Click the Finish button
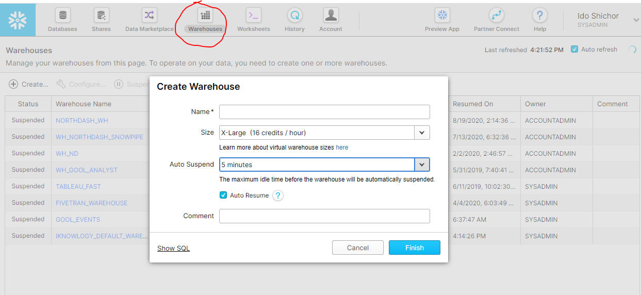641x295 pixels. click(x=415, y=248)
